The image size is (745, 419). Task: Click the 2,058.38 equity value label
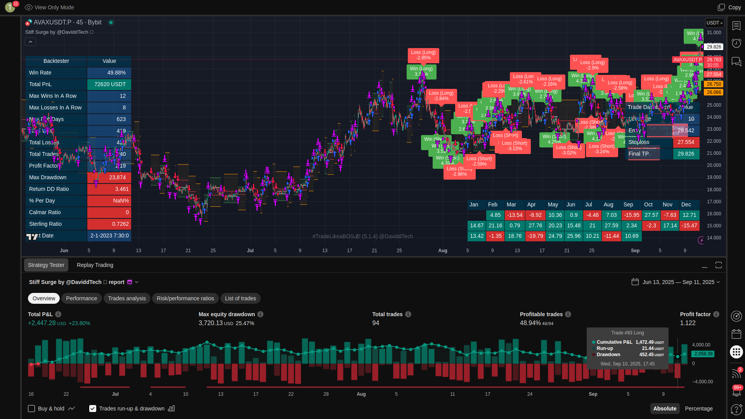(703, 354)
